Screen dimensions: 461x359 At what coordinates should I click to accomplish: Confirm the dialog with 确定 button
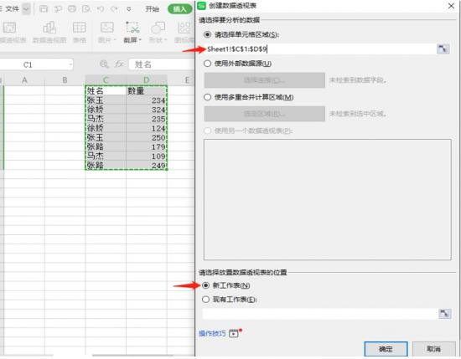(386, 349)
